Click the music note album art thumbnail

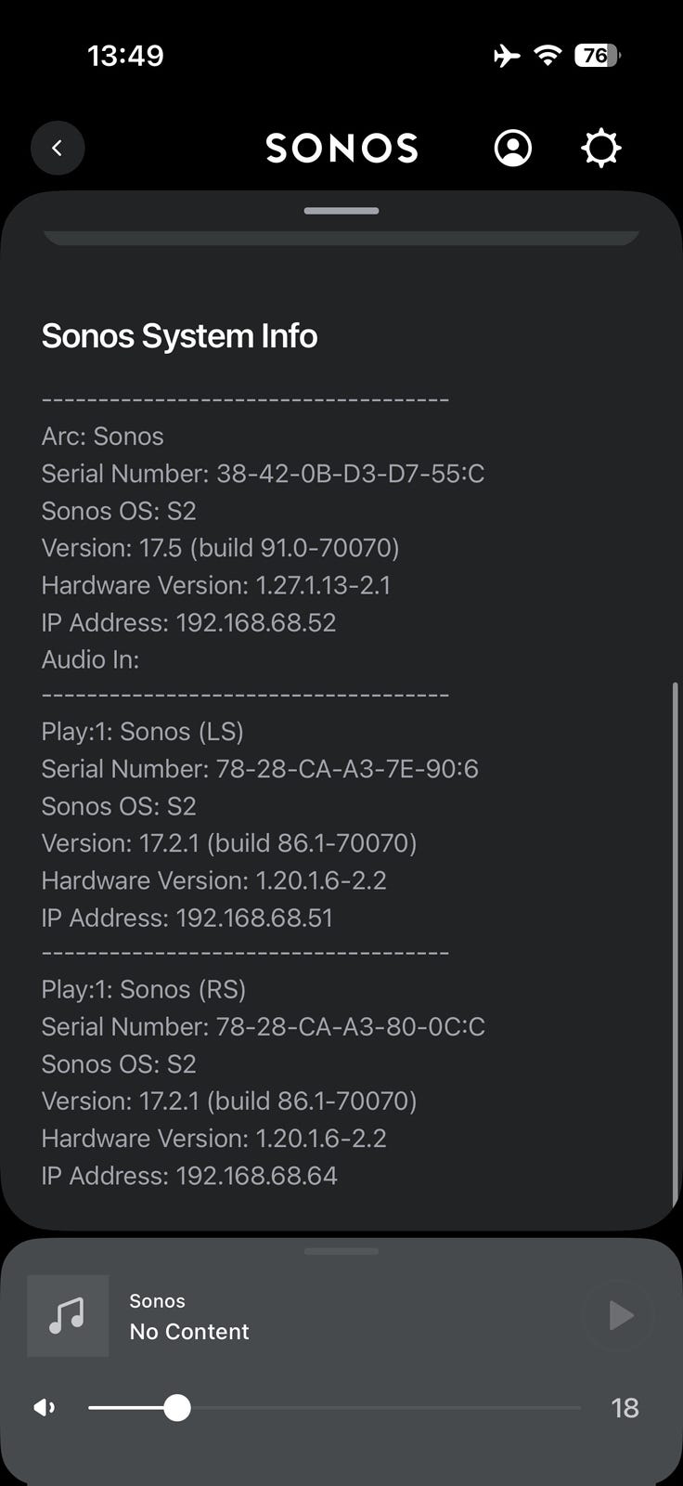[68, 1315]
